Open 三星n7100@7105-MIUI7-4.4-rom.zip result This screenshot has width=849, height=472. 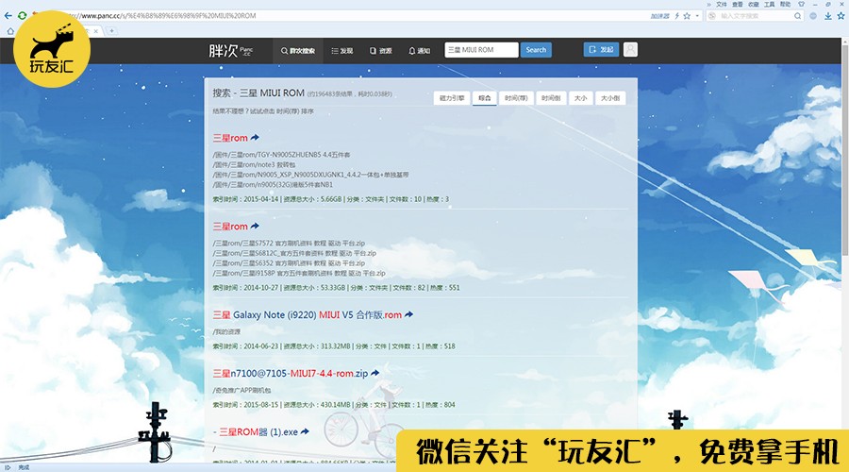[x=291, y=374]
